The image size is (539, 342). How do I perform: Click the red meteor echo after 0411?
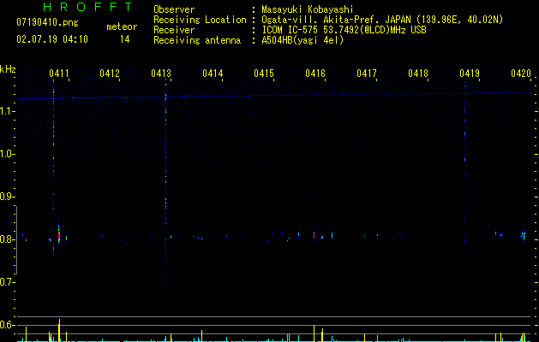coord(59,236)
